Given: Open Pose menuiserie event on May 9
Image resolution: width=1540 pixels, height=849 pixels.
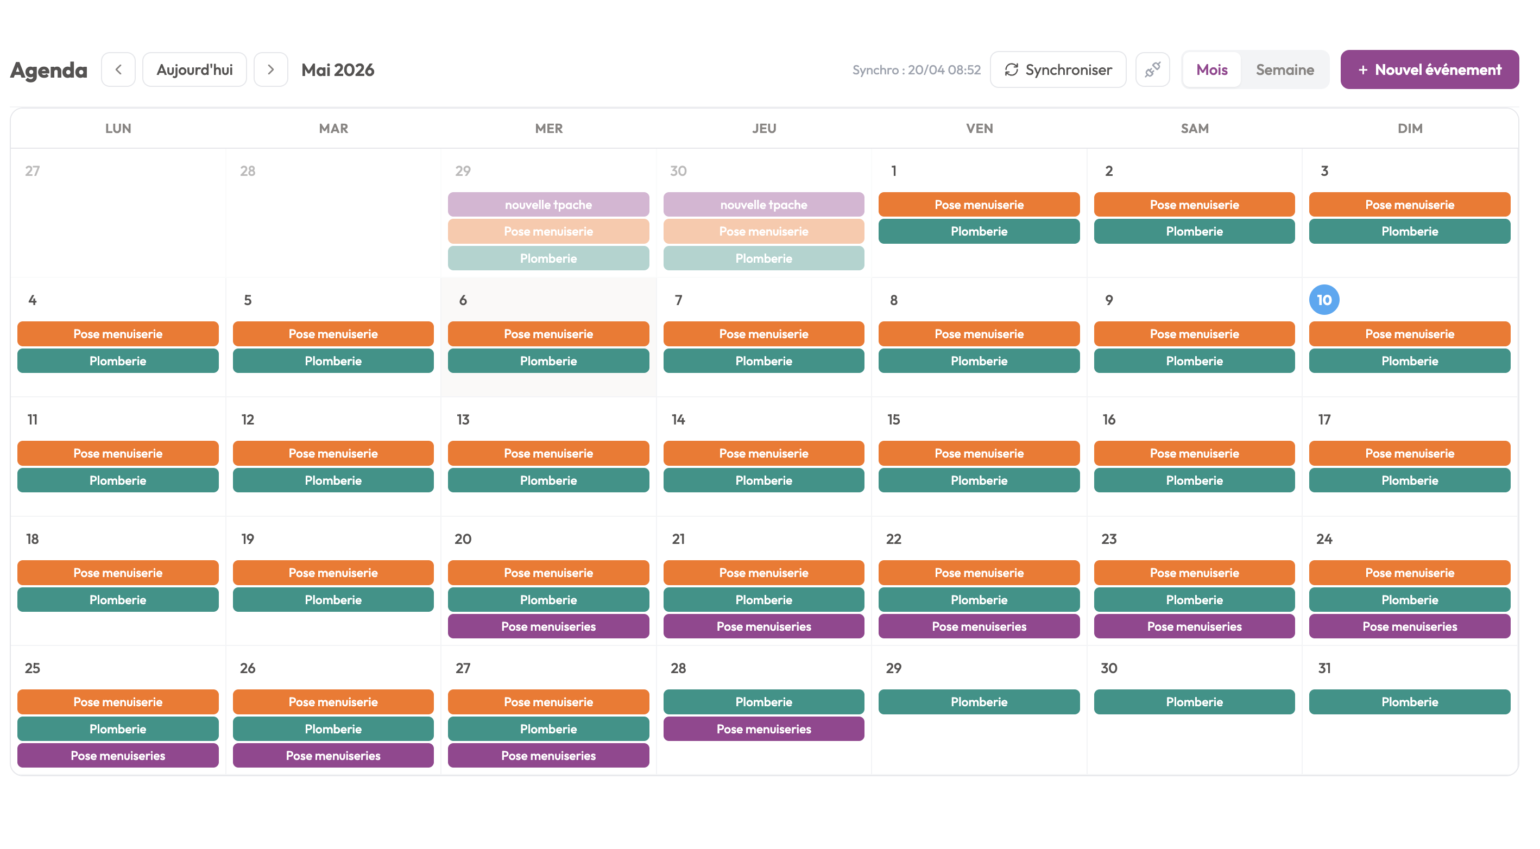Looking at the screenshot, I should click(x=1194, y=334).
